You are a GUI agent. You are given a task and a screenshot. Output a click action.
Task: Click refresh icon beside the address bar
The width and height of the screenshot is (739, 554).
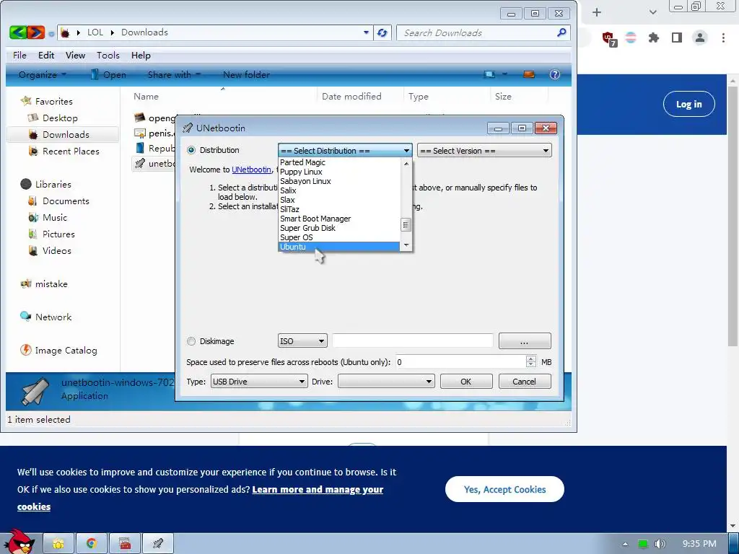(382, 32)
